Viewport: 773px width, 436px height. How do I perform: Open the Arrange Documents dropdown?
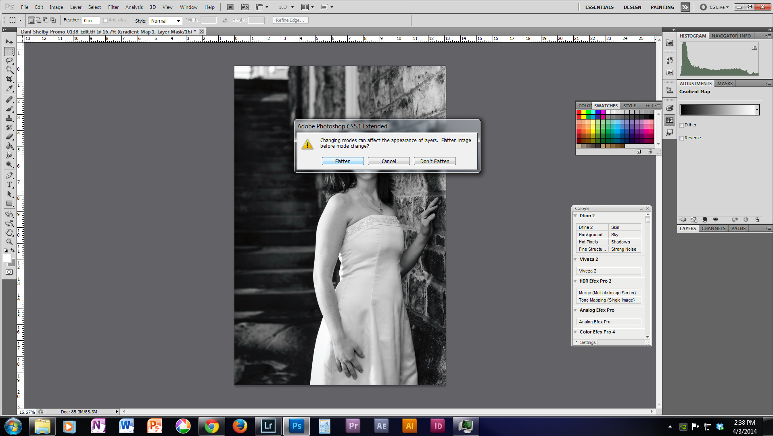coord(307,7)
